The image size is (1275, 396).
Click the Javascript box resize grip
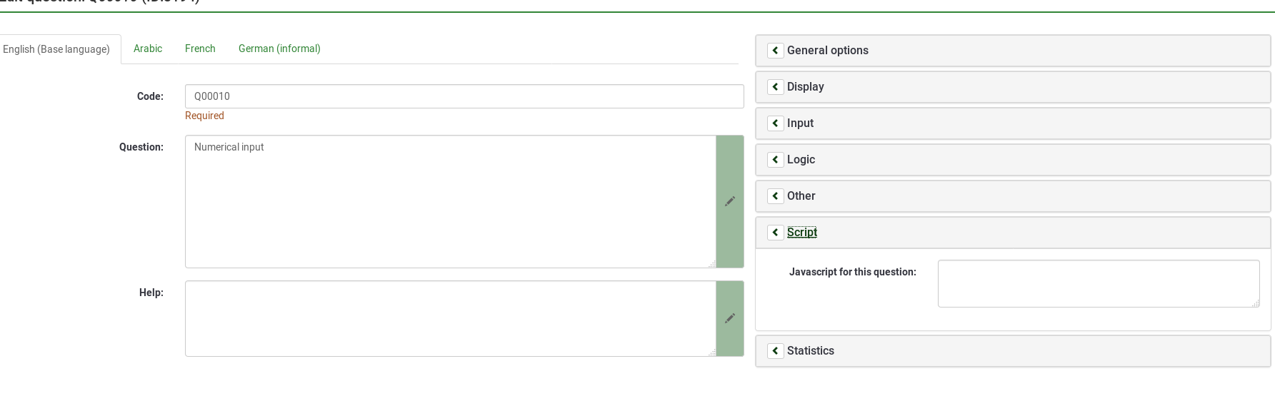(1256, 304)
